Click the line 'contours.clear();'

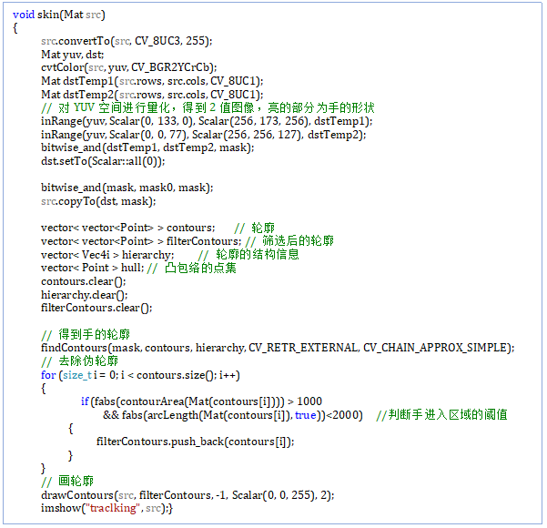(x=84, y=281)
